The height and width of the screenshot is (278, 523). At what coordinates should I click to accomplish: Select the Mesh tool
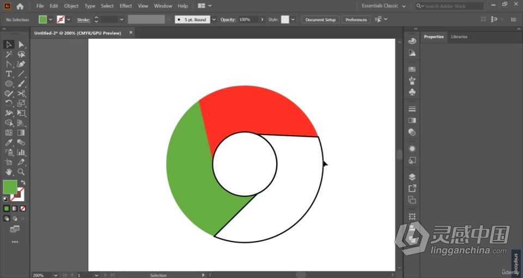coord(9,132)
